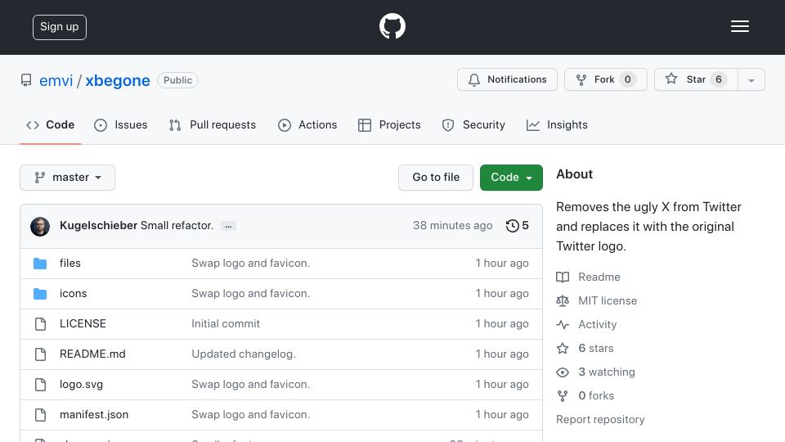This screenshot has width=785, height=442.
Task: Switch to the Code tab
Action: point(51,124)
